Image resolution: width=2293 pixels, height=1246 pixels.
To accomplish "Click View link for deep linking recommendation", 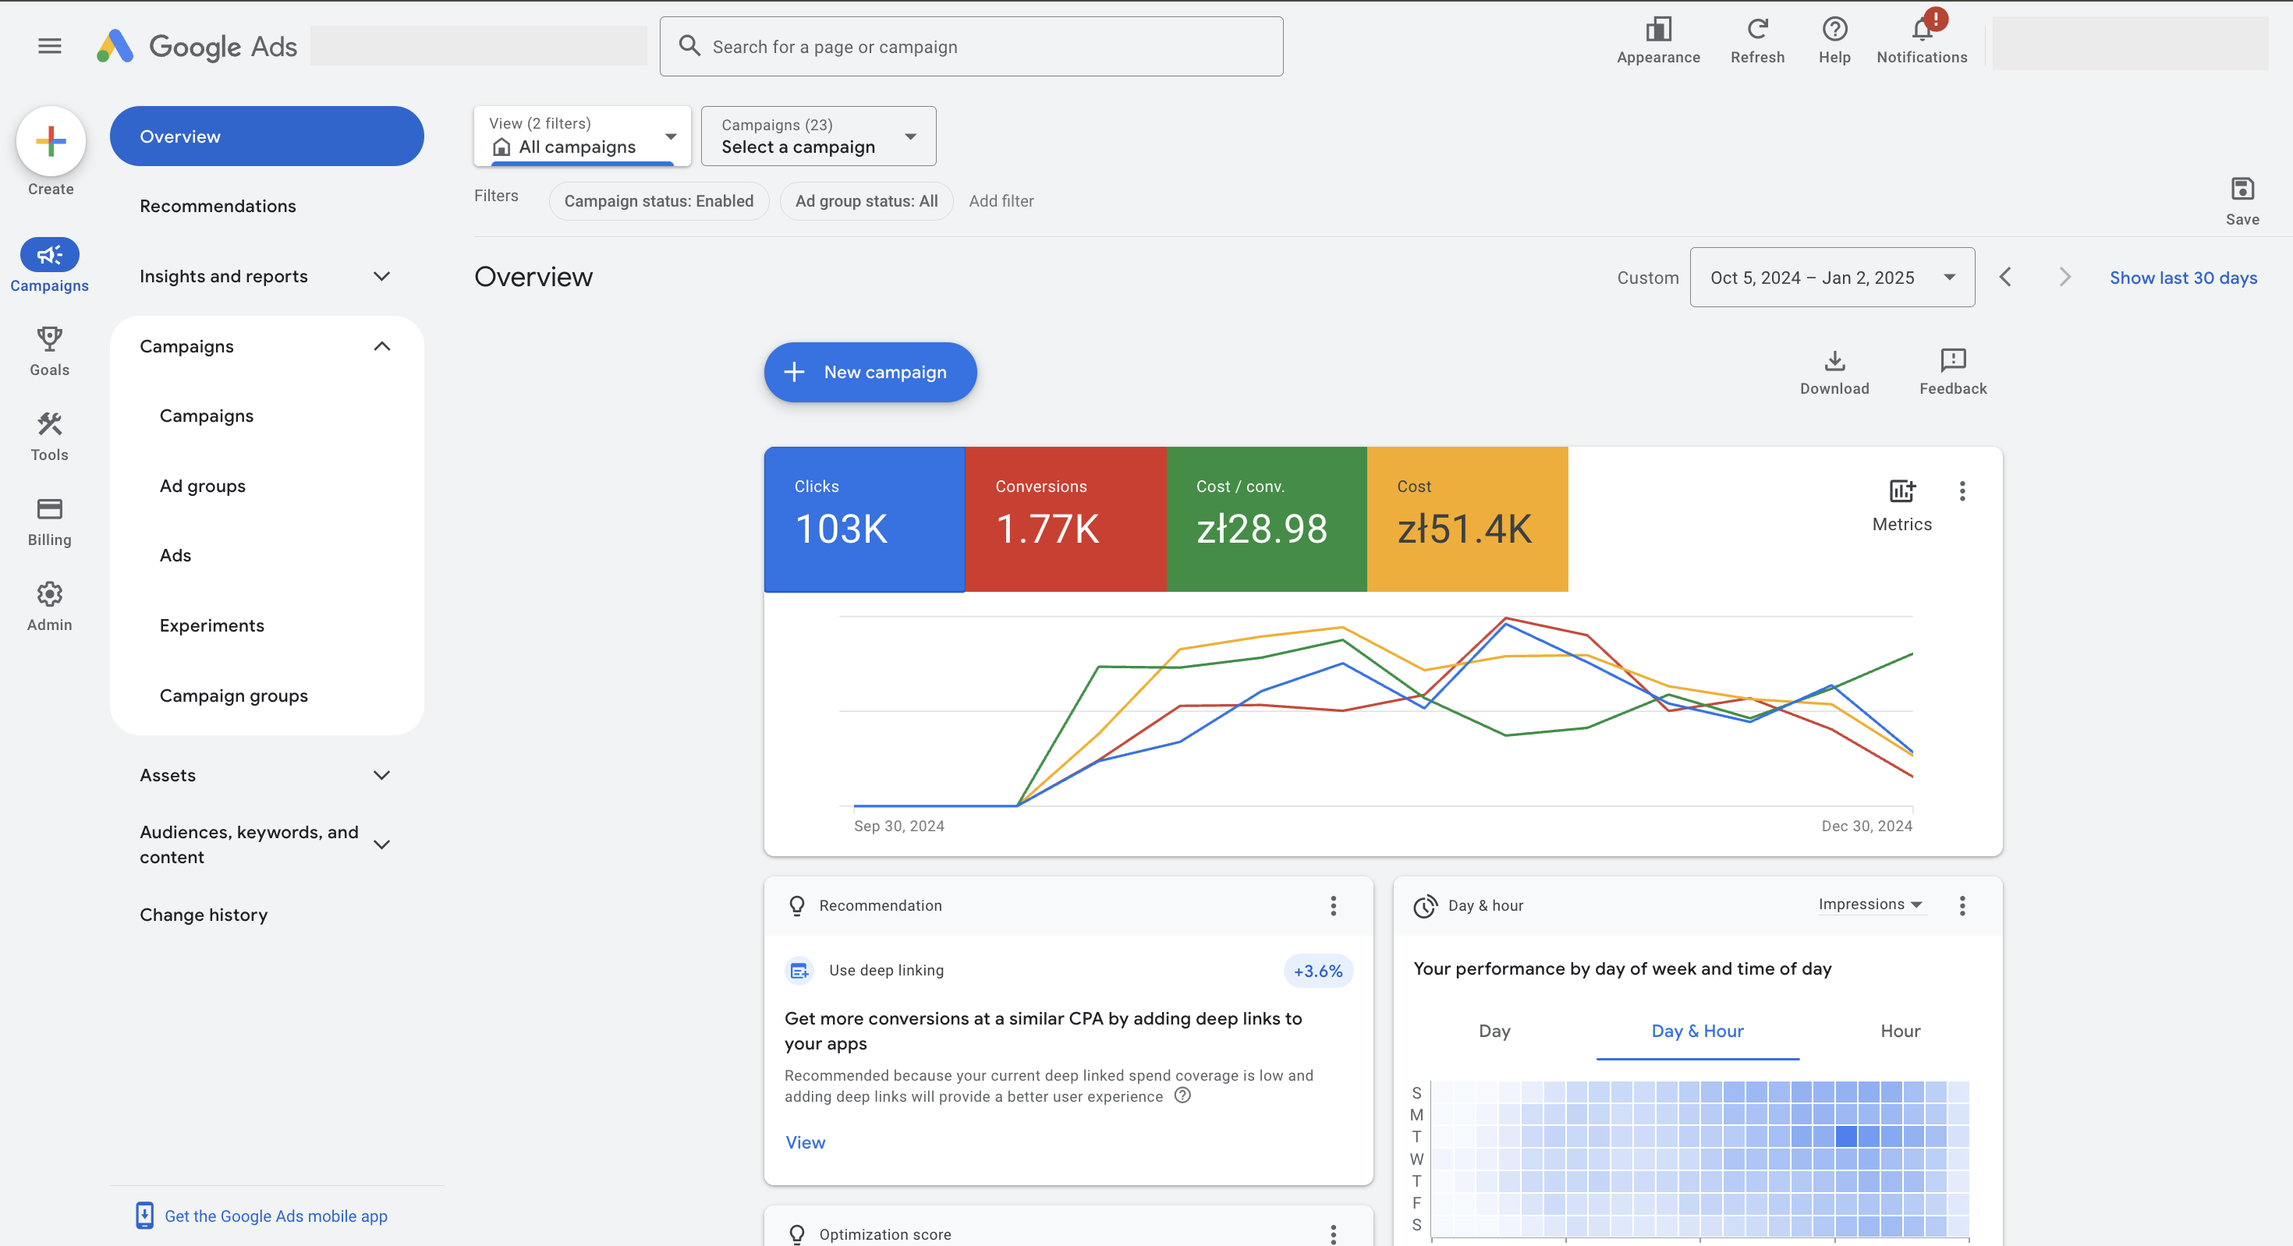I will coord(805,1142).
